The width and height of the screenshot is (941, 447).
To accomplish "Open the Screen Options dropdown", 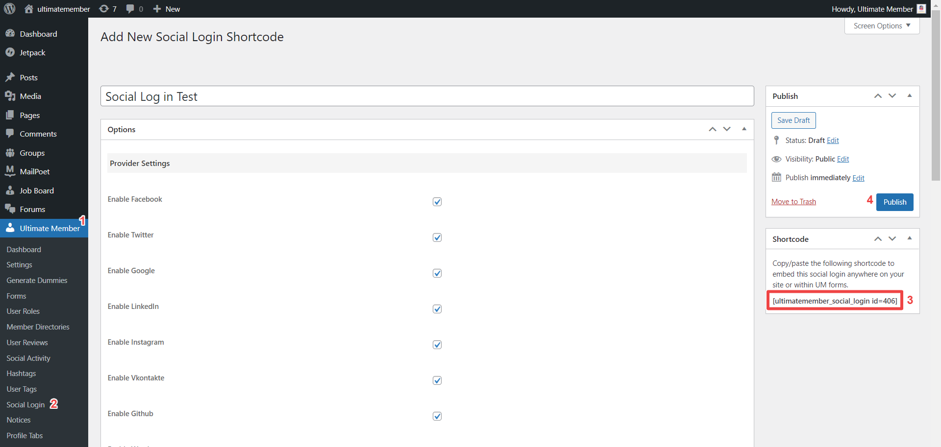I will coord(882,25).
